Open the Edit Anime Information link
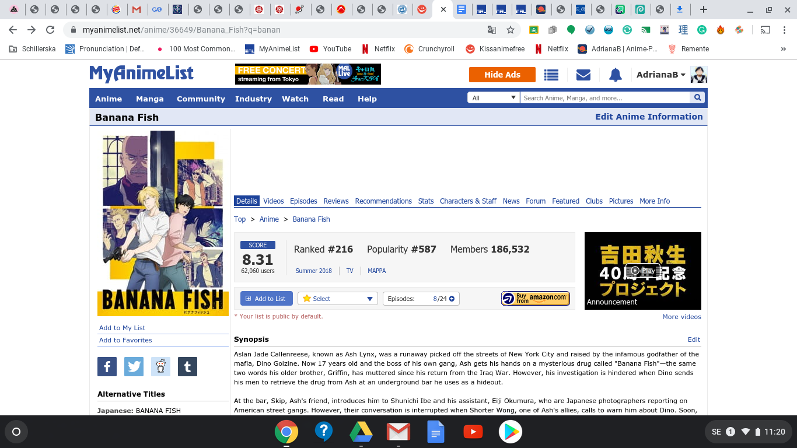Viewport: 797px width, 448px height. (x=648, y=117)
